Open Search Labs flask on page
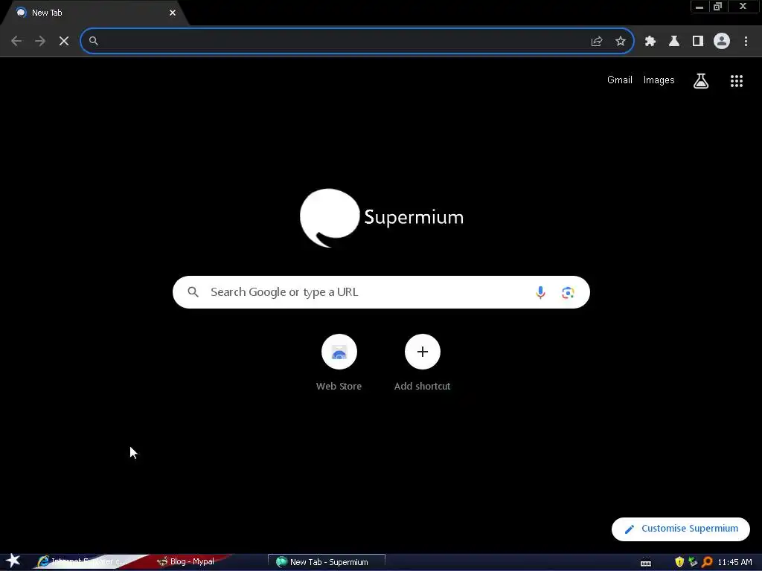Viewport: 762px width, 571px height. coord(701,81)
